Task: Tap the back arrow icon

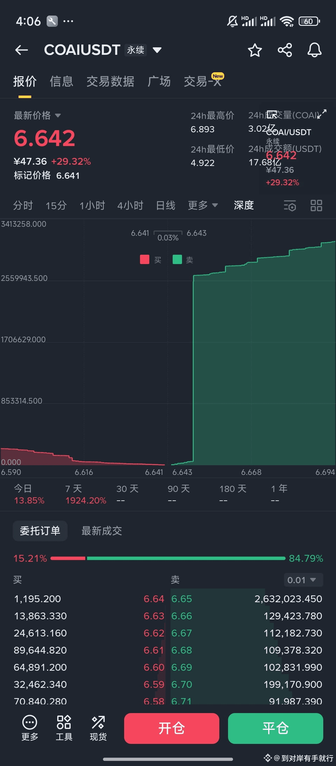Action: (21, 50)
